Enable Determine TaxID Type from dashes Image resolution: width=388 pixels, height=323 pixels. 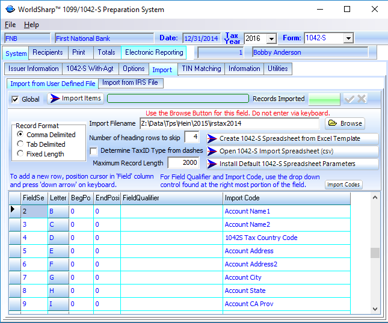pyautogui.click(x=93, y=151)
